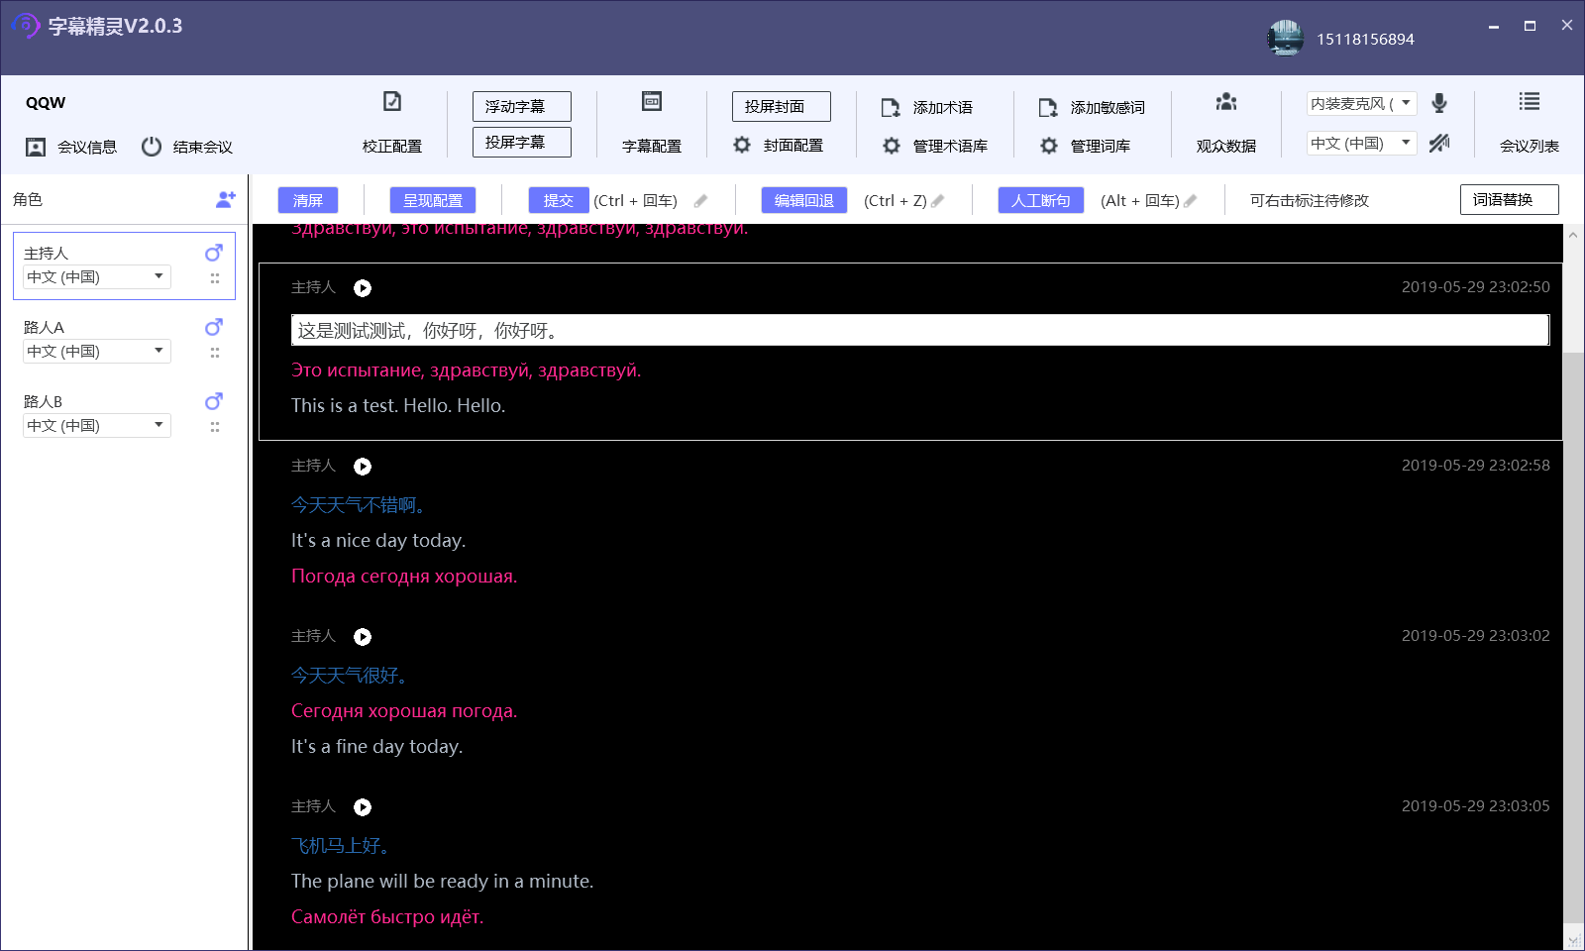Open 校正配置 calibration settings icon
The image size is (1585, 951).
click(x=392, y=101)
